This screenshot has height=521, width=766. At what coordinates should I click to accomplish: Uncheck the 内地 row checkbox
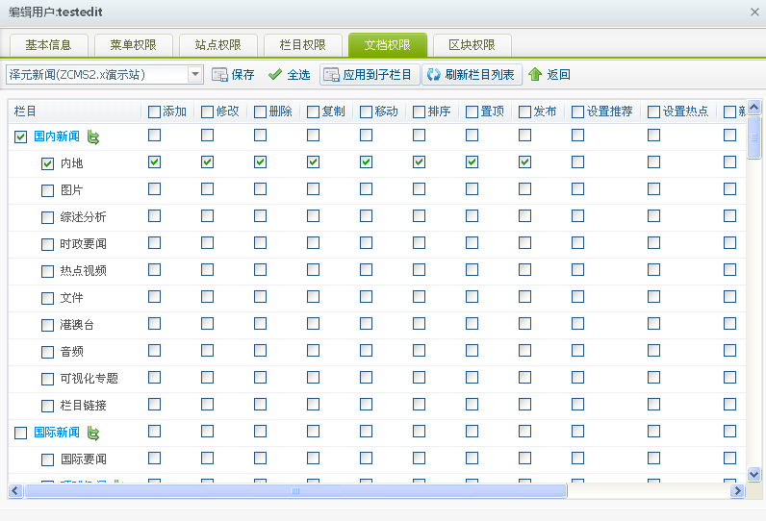click(x=47, y=163)
